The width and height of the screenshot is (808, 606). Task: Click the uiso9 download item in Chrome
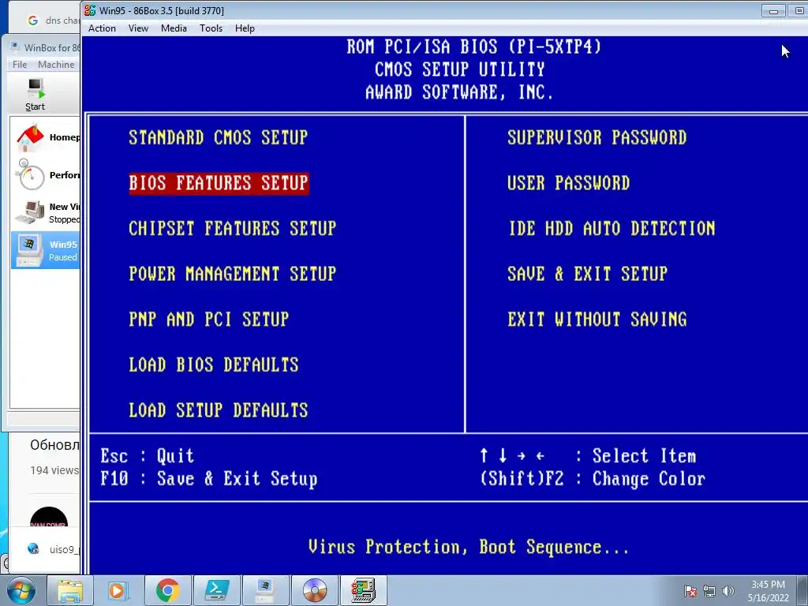(x=54, y=549)
